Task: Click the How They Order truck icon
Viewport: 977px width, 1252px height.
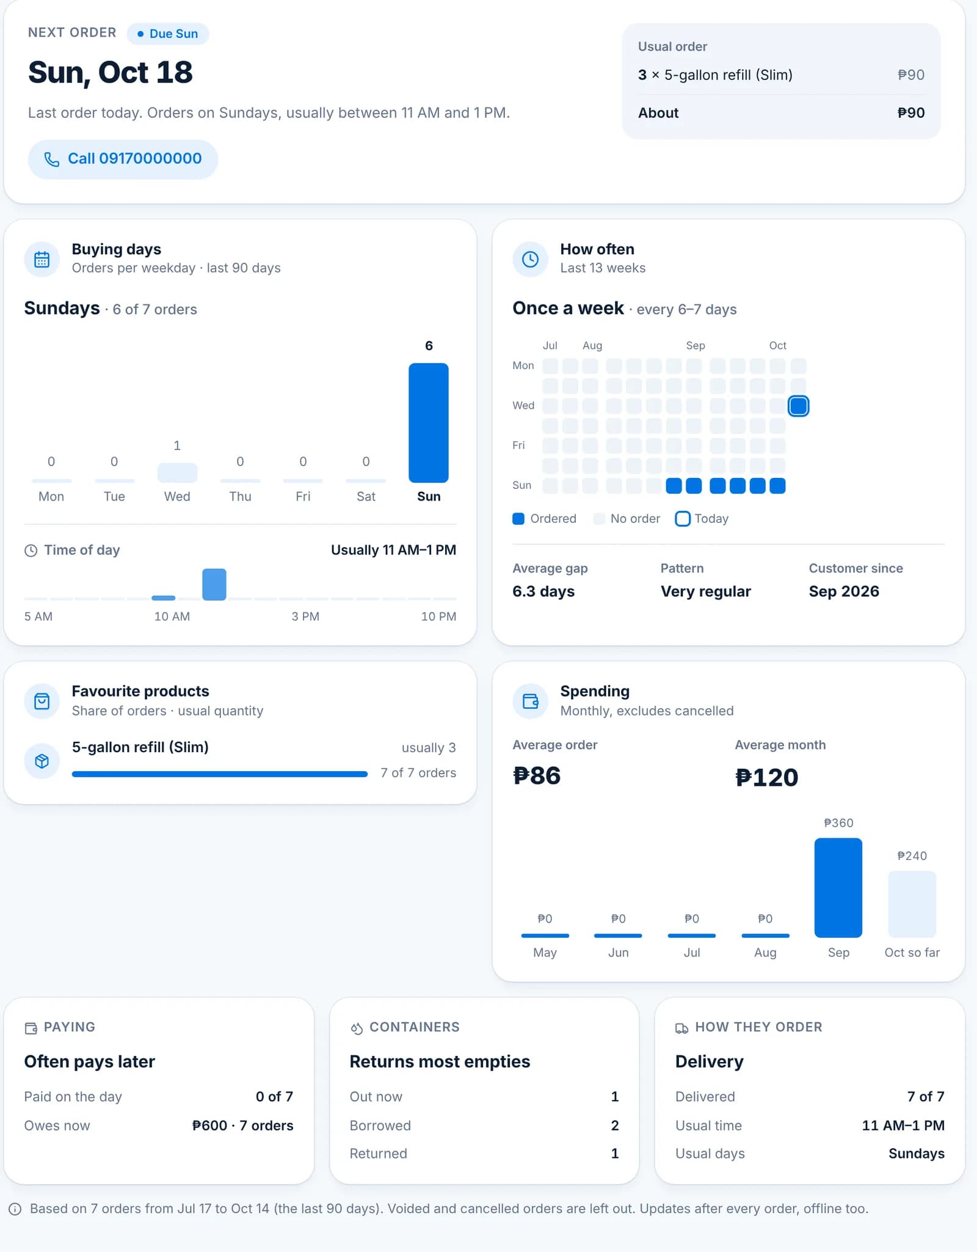Action: click(x=682, y=1028)
